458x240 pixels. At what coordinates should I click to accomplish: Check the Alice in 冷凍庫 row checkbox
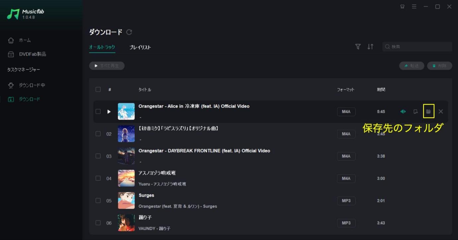[98, 111]
